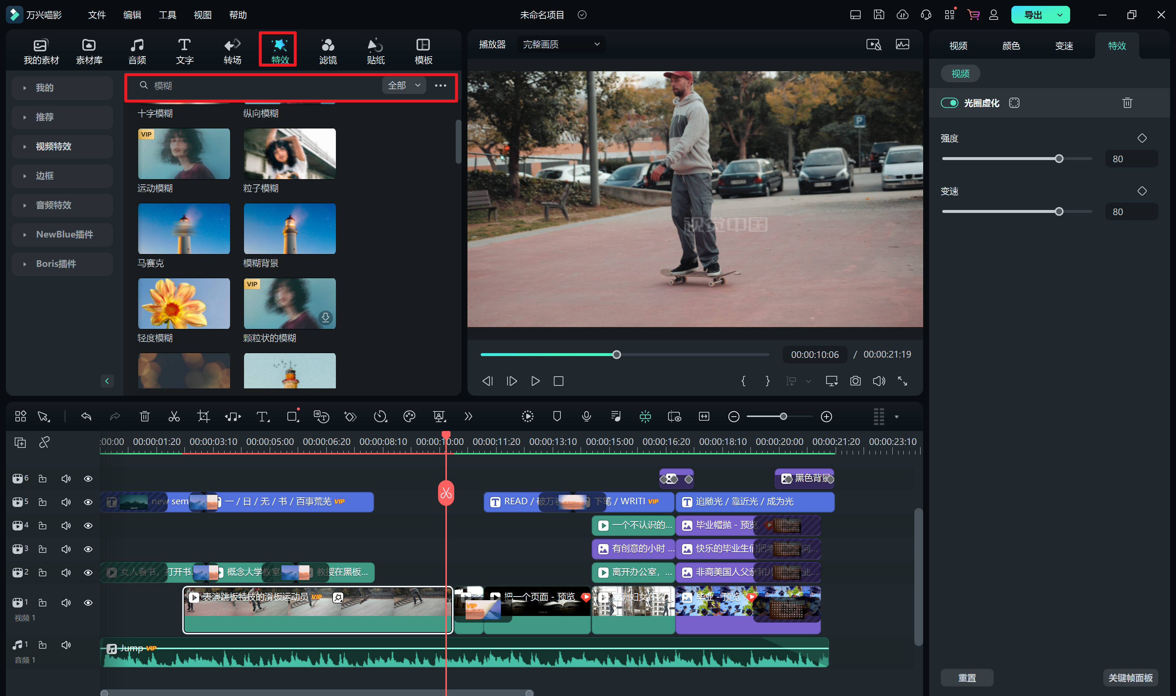Screen dimensions: 1176x696
Task: Toggle visibility eye of track 5
Action: tap(88, 502)
